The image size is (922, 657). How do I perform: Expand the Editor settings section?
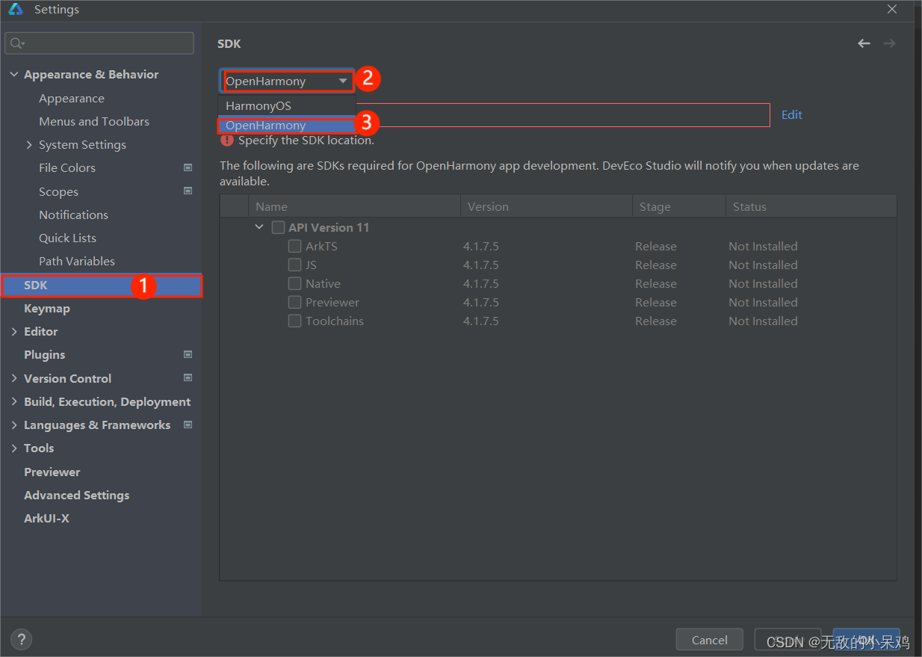pos(14,331)
